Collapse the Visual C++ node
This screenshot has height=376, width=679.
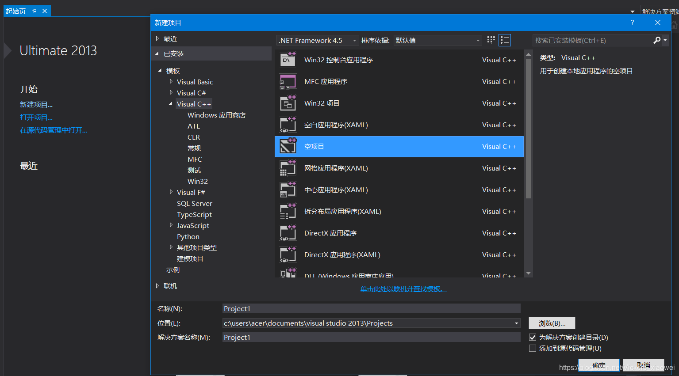click(x=171, y=104)
